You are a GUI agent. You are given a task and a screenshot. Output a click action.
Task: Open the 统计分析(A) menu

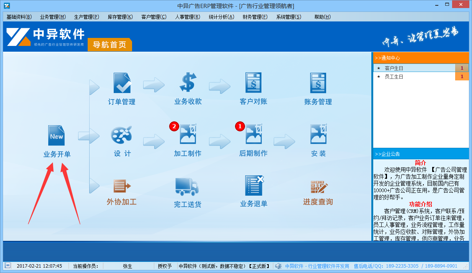pos(221,17)
